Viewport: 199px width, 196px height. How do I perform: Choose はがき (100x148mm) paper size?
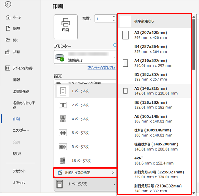tap(154, 133)
